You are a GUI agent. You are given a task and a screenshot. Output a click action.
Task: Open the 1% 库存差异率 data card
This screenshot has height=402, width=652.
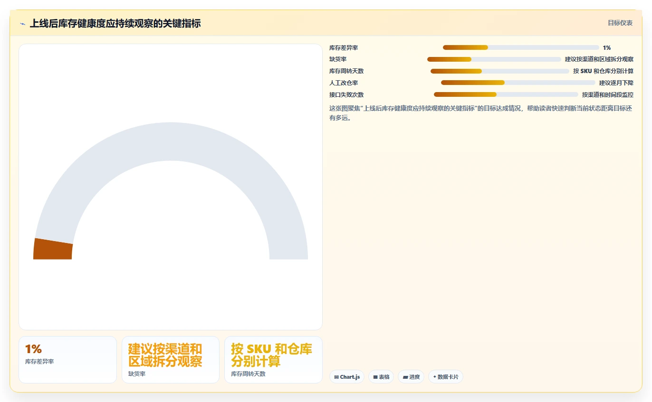pos(67,360)
